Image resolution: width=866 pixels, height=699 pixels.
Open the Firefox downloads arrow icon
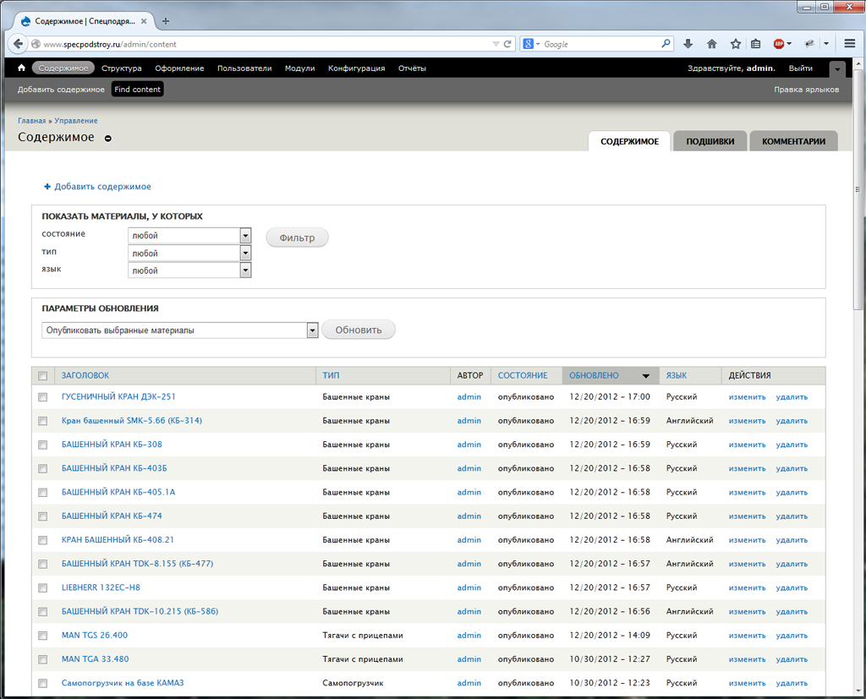click(x=688, y=44)
